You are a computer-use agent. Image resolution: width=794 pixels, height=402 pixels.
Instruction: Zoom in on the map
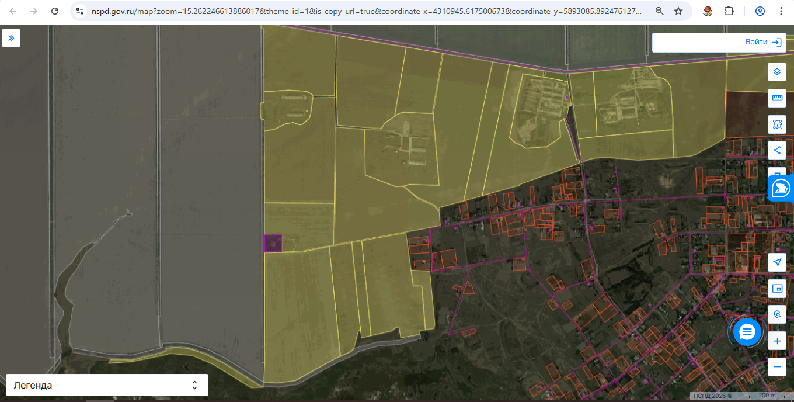(777, 341)
